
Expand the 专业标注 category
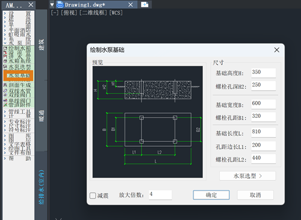[5, 121]
